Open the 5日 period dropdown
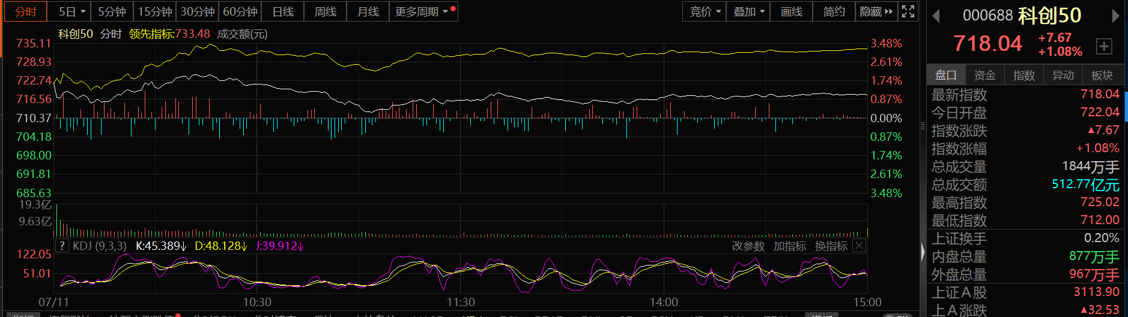The image size is (1128, 317). (72, 11)
